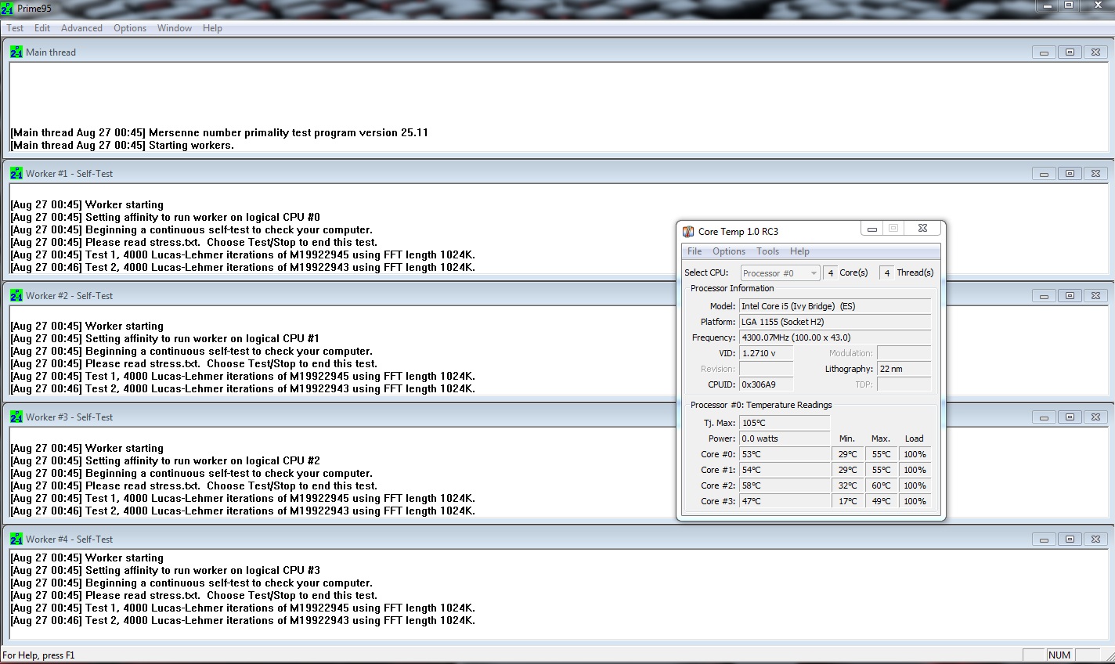Click Core #3 temperature 47°C
This screenshot has height=664, width=1115.
tap(784, 501)
